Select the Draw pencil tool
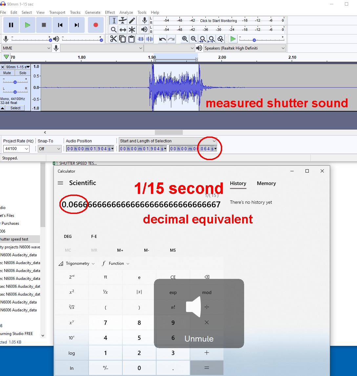The image size is (357, 376). [132, 21]
